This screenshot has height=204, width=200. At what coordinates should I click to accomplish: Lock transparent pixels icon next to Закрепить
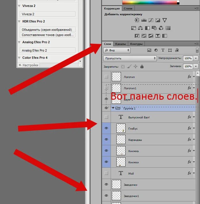123,67
